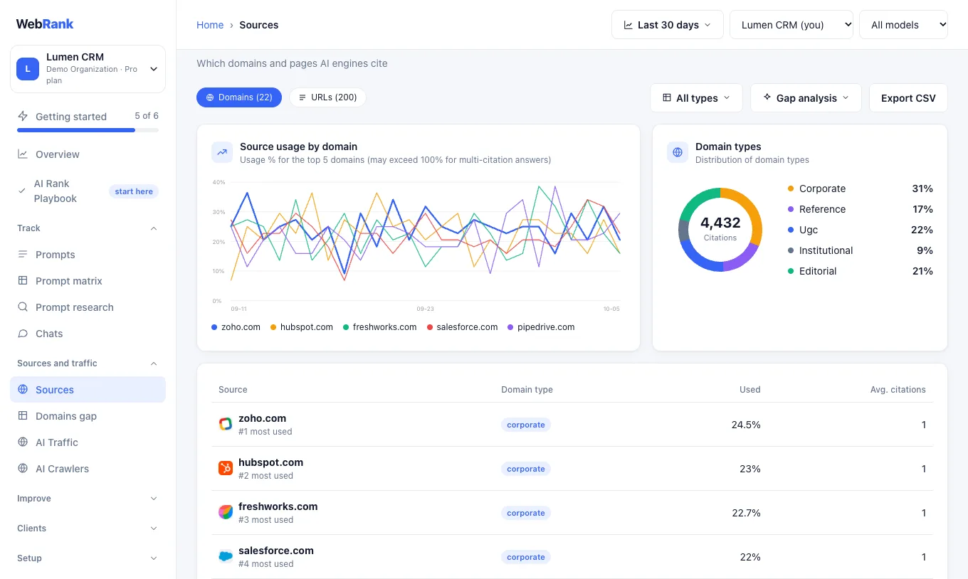Toggle salesforce.com series in chart legend
The height and width of the screenshot is (579, 968).
point(462,327)
